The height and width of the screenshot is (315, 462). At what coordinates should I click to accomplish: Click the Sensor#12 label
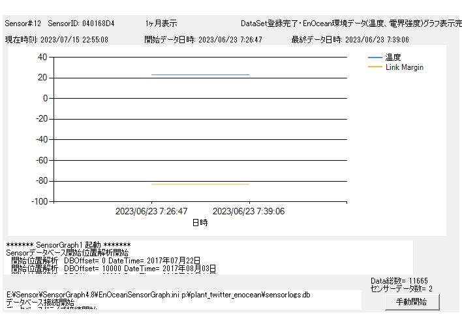click(23, 24)
